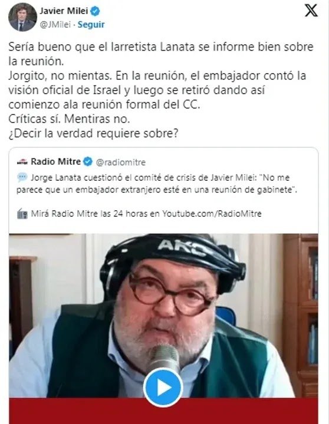The width and height of the screenshot is (329, 424).
Task: Click the video thumbnail of Lanata
Action: tap(163, 316)
